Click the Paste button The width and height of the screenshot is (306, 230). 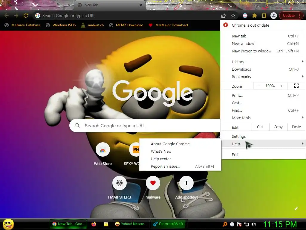pyautogui.click(x=296, y=127)
